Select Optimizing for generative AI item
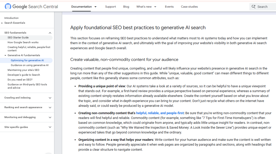Screen dimensions: 276x154 pyautogui.click(x=27, y=60)
